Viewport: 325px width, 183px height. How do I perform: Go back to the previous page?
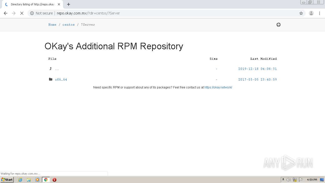tap(6, 13)
